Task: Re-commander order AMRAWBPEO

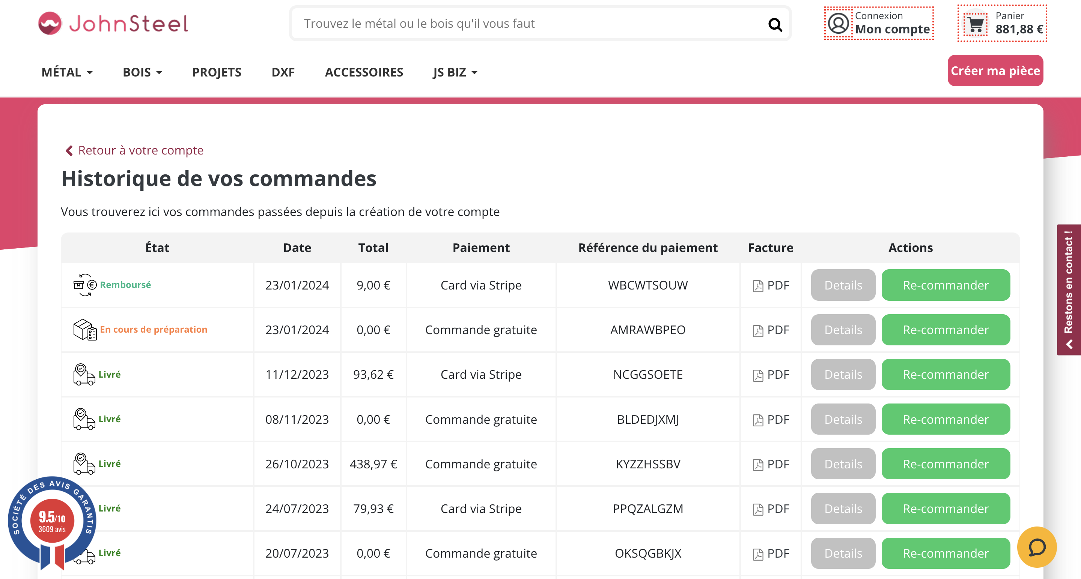Action: [x=945, y=330]
